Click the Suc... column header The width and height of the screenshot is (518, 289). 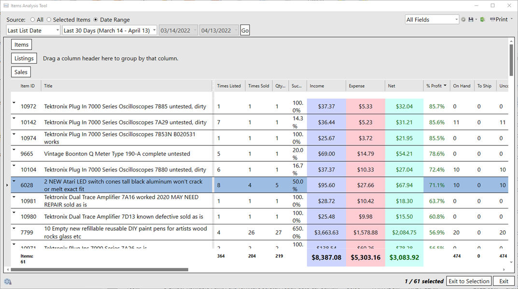pos(297,86)
